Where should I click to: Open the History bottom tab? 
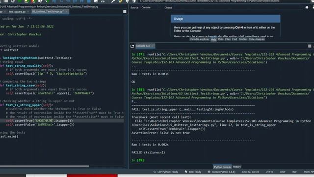click(237, 167)
